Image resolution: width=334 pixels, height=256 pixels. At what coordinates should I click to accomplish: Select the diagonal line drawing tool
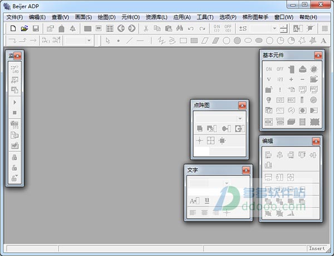[129, 41]
